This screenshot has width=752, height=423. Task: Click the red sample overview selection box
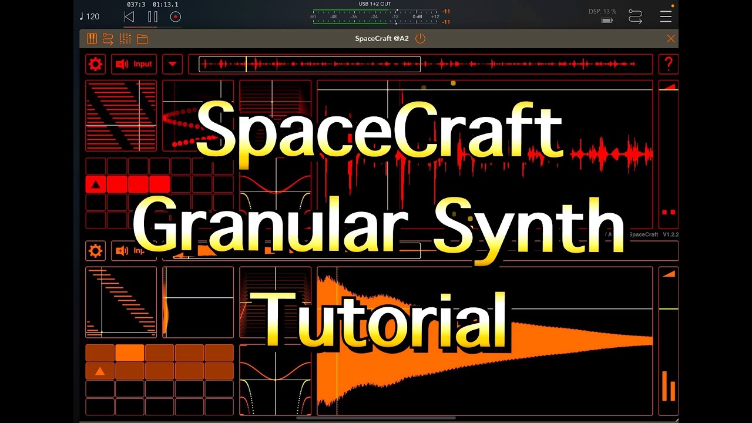[x=310, y=64]
